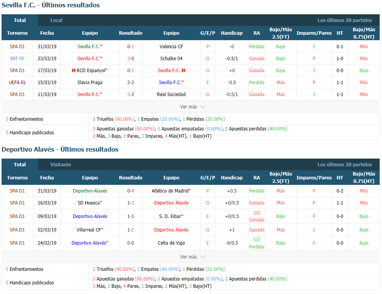Screen dimensions: 382x294
Task: Click Sevilla F.C. in the Slavia Praga row
Action: (x=170, y=82)
